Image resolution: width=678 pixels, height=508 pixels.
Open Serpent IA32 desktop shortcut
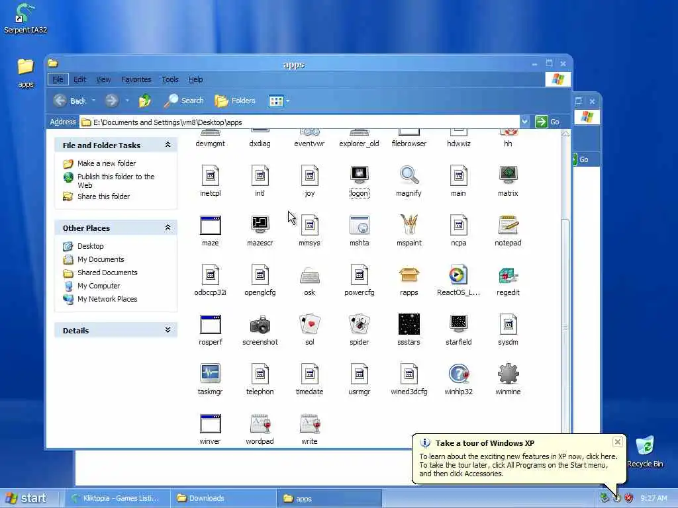click(x=25, y=18)
